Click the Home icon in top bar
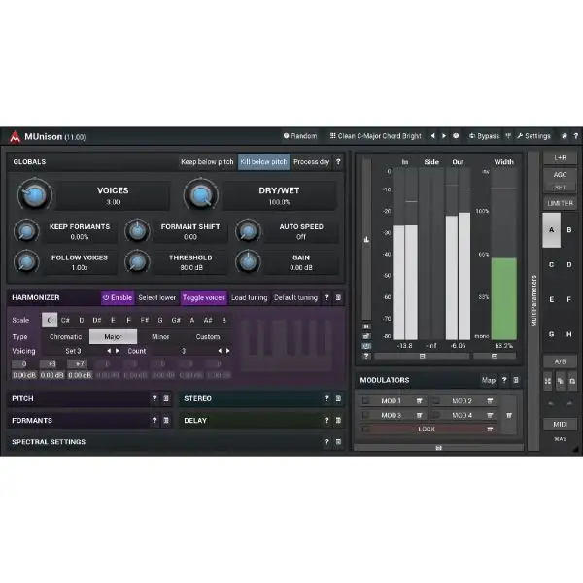Image resolution: width=583 pixels, height=583 pixels. (x=457, y=136)
